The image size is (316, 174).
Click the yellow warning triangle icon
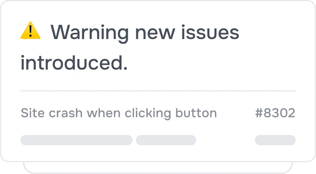[x=31, y=31]
